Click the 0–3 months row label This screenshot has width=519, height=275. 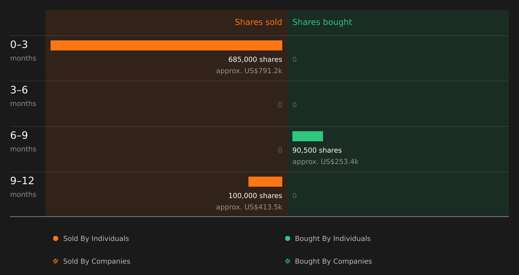pyautogui.click(x=23, y=51)
